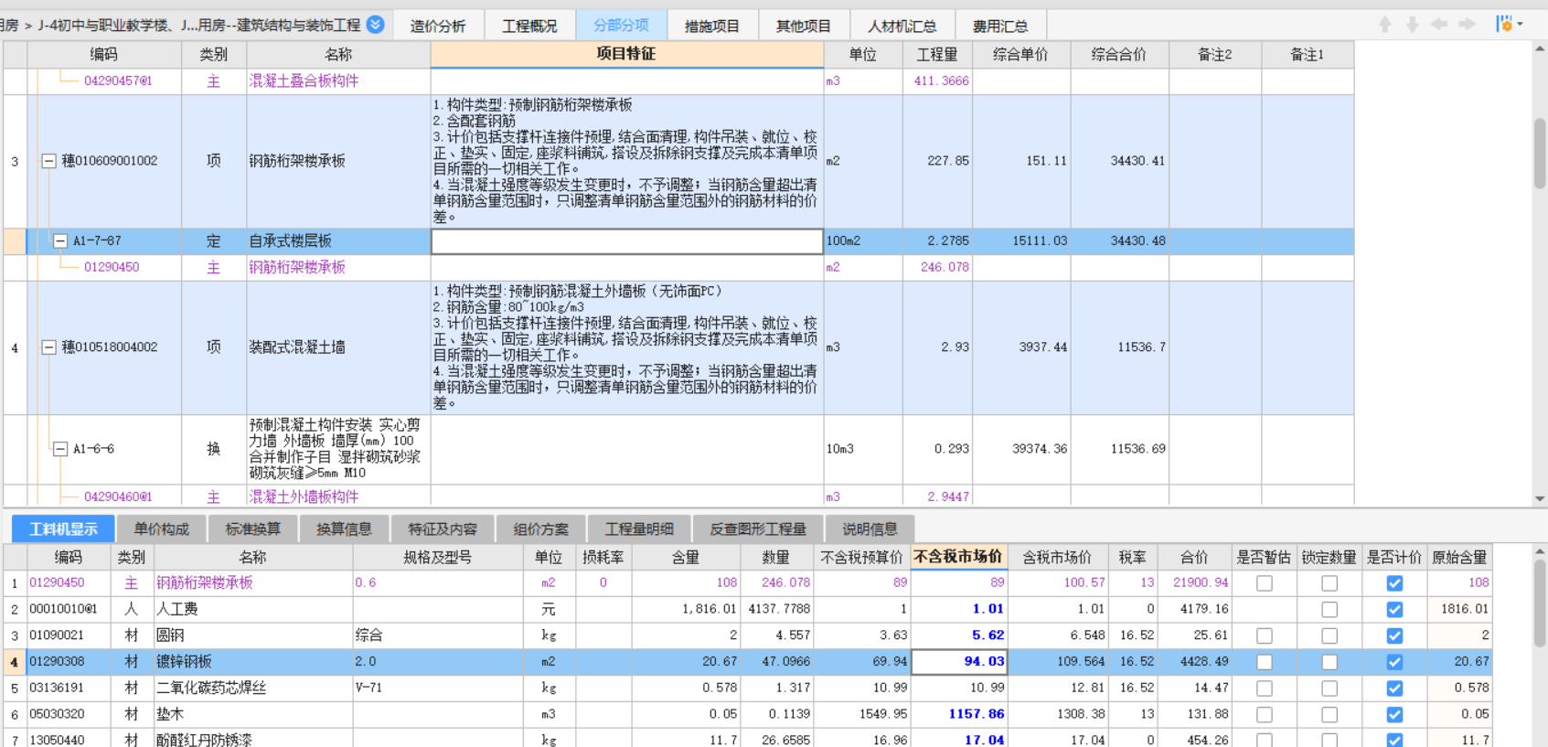Click the 含税市场价 column header

[1058, 557]
